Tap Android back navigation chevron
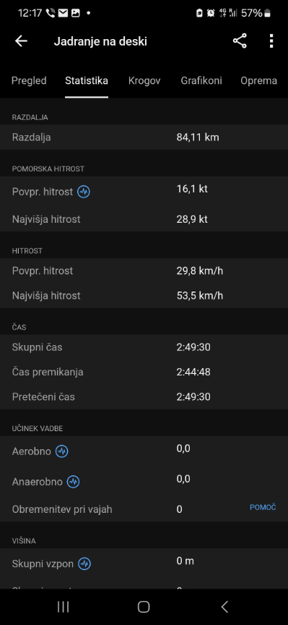288x625 pixels. tap(224, 607)
